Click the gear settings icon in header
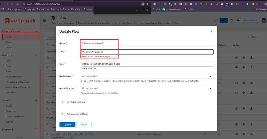This screenshot has height=139, width=267. click(231, 20)
